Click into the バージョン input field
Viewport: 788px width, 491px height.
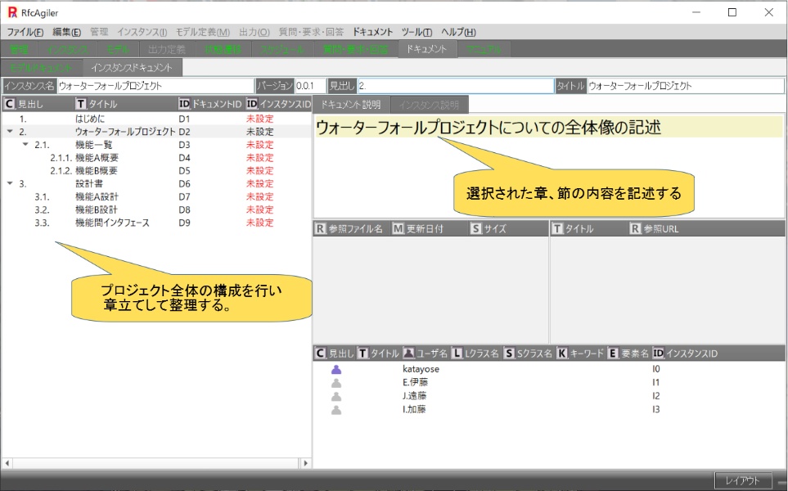tap(308, 86)
